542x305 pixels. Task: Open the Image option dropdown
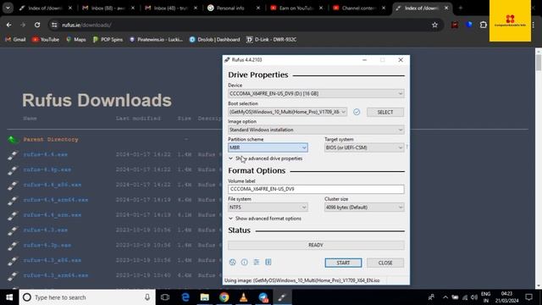(x=316, y=130)
